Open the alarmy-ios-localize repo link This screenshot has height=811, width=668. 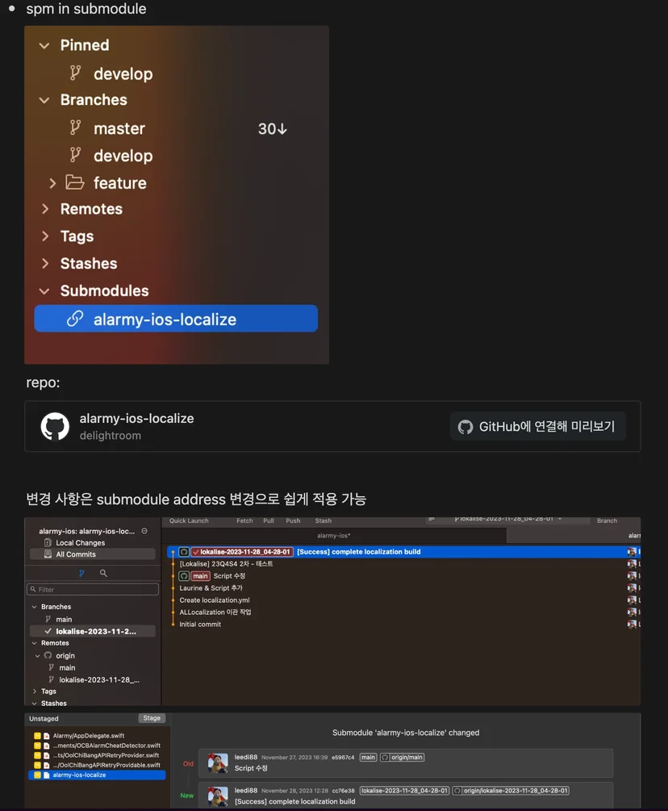(x=136, y=419)
